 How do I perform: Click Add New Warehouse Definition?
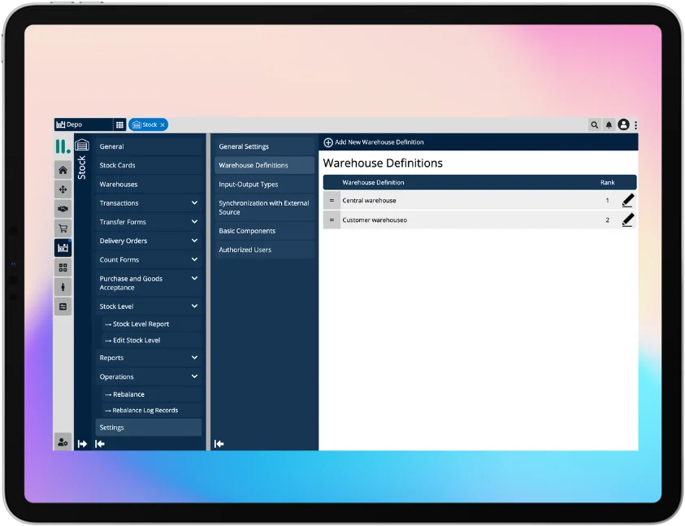coord(374,142)
